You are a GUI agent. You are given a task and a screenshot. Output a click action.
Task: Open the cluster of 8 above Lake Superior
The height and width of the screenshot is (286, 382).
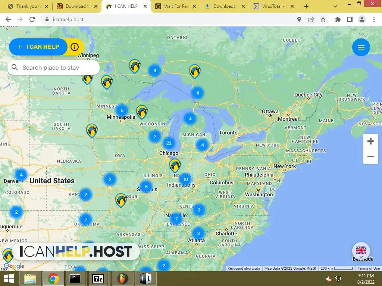[155, 70]
